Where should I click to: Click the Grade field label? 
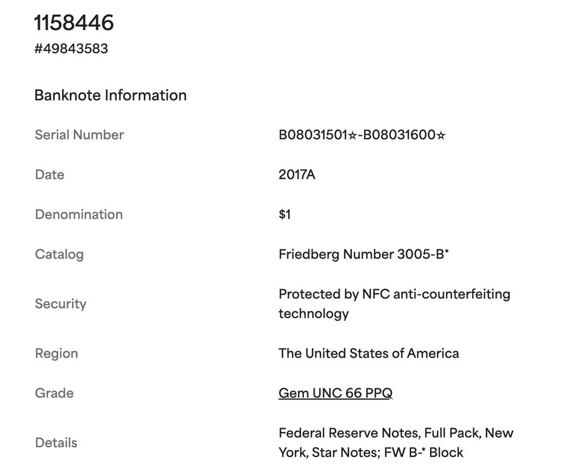point(54,393)
